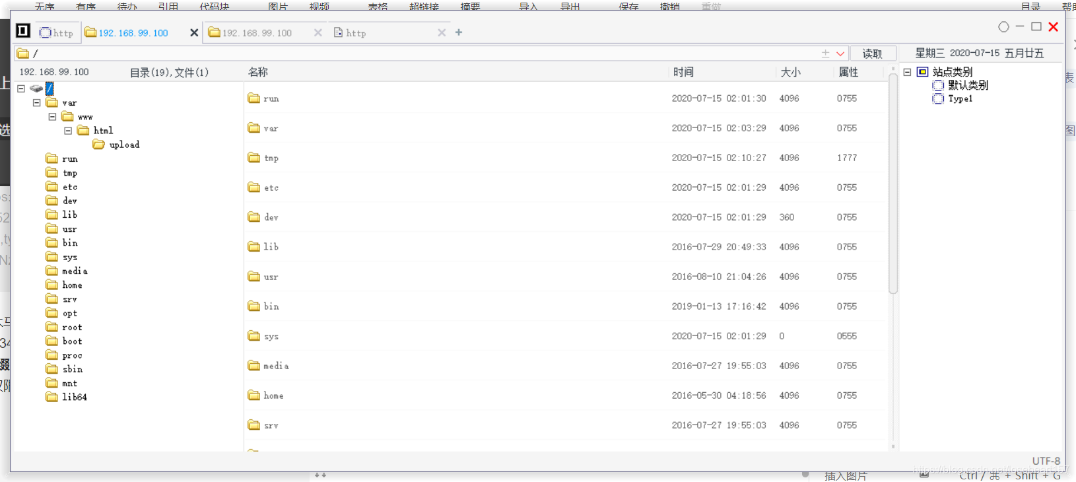Click the lib folder icon in file list
This screenshot has width=1076, height=482.
point(254,246)
